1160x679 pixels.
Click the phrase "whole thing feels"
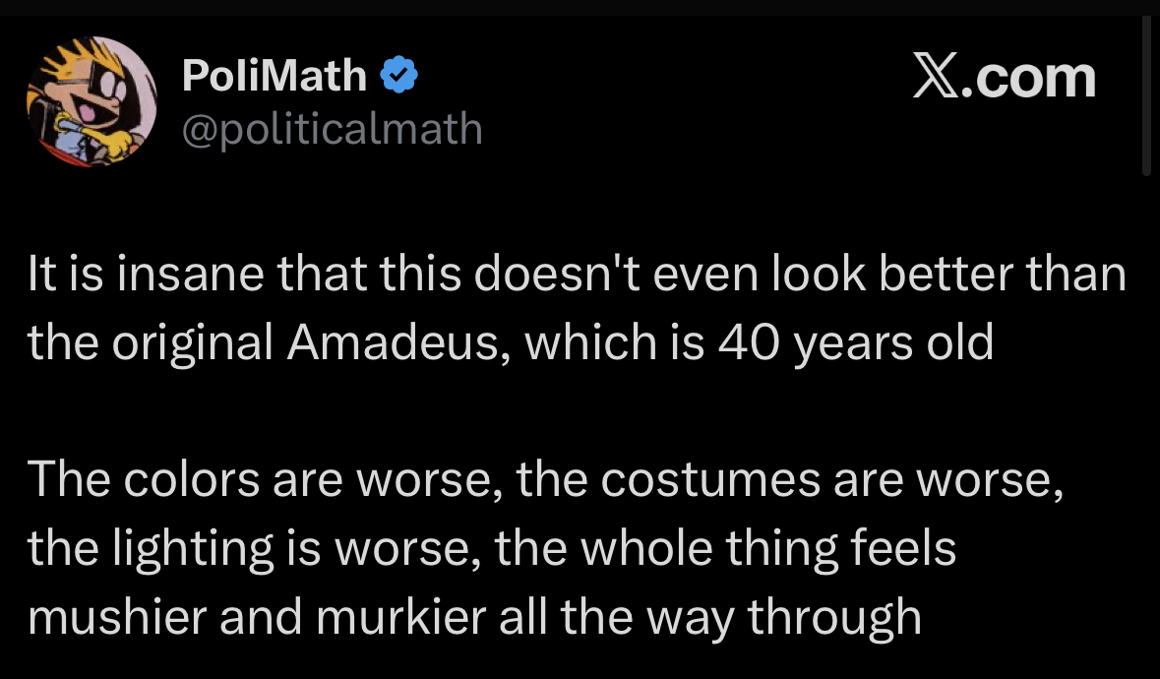(769, 549)
